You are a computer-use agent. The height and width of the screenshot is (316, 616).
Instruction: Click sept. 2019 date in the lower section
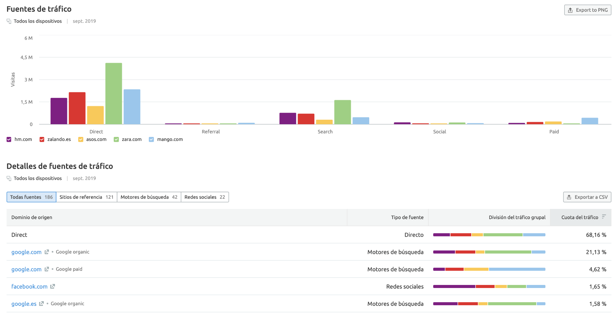[x=84, y=178]
